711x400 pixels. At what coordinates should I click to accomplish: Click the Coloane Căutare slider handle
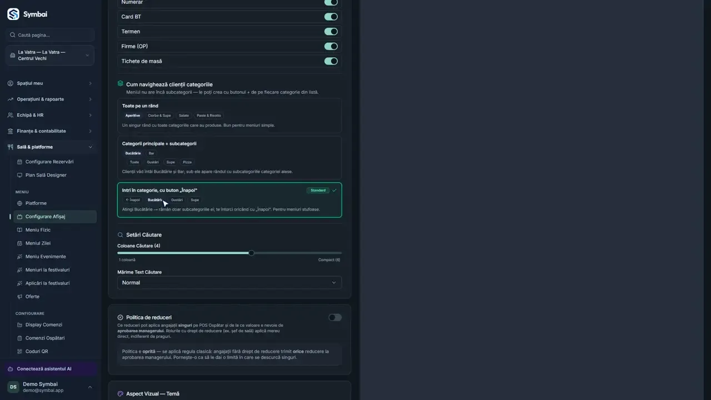(252, 253)
